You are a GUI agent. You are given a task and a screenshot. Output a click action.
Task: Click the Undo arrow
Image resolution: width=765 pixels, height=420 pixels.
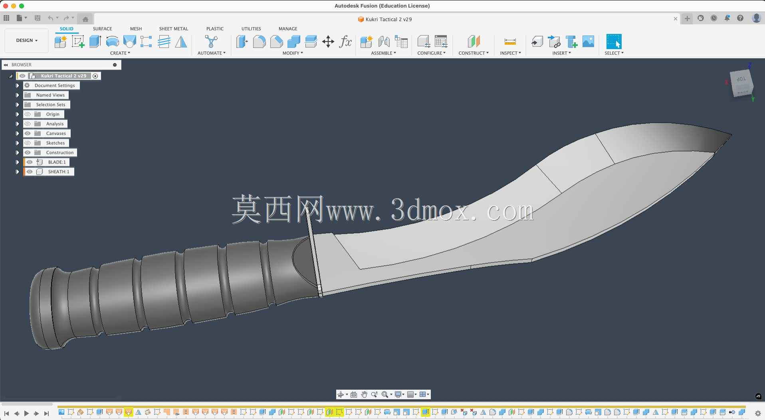pos(50,18)
